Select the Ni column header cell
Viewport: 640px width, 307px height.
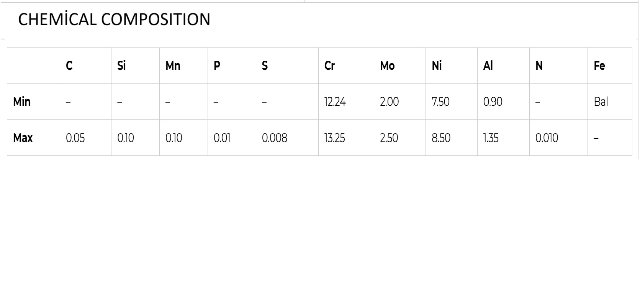(x=437, y=66)
